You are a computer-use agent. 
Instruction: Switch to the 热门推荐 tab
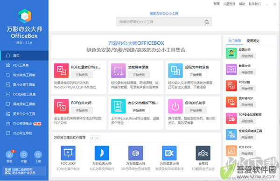(x=234, y=41)
